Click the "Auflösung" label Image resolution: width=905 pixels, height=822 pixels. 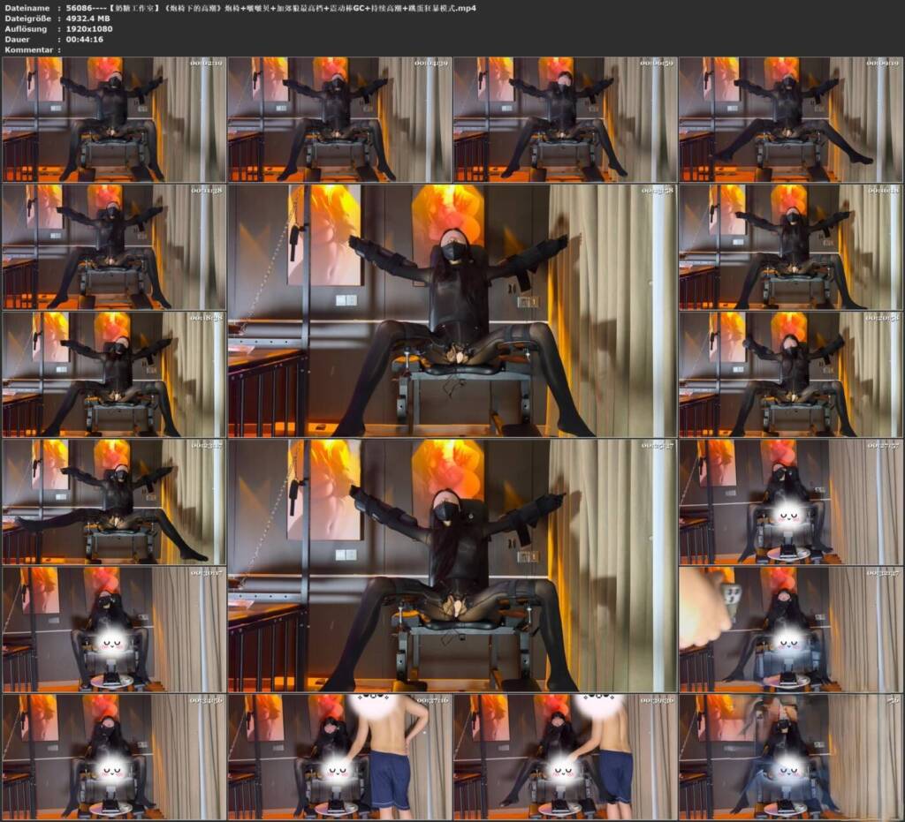pos(26,29)
